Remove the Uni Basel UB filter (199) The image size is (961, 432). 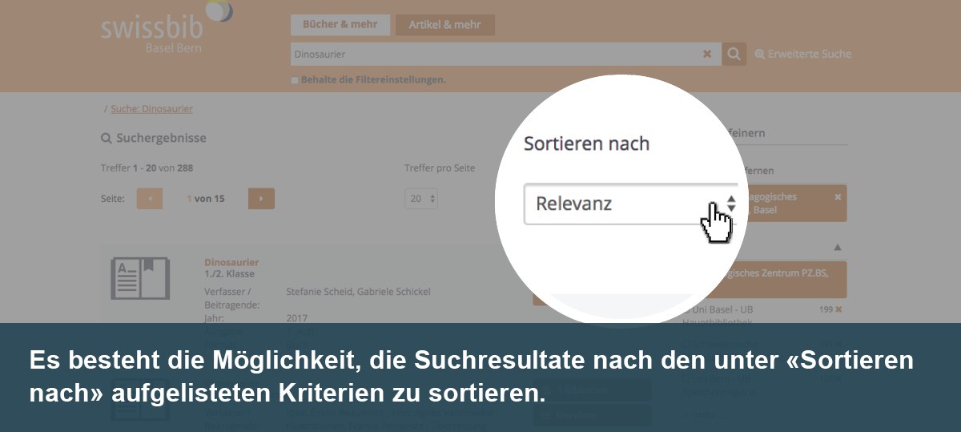(x=838, y=309)
